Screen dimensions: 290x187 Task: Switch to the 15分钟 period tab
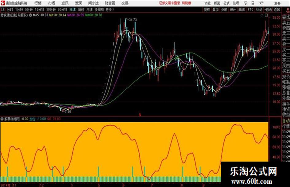click(x=39, y=10)
